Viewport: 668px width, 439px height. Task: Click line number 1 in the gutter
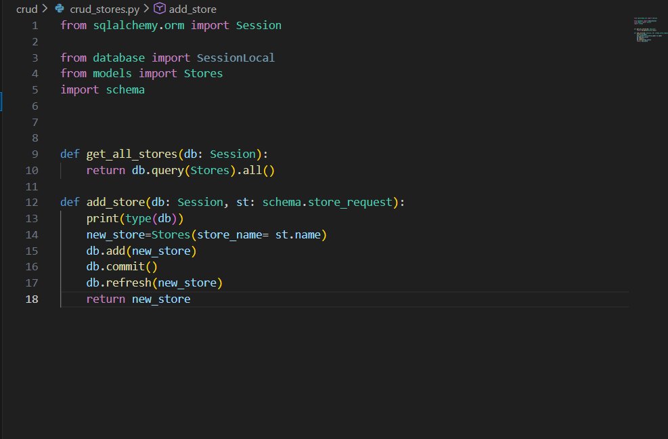pyautogui.click(x=34, y=25)
